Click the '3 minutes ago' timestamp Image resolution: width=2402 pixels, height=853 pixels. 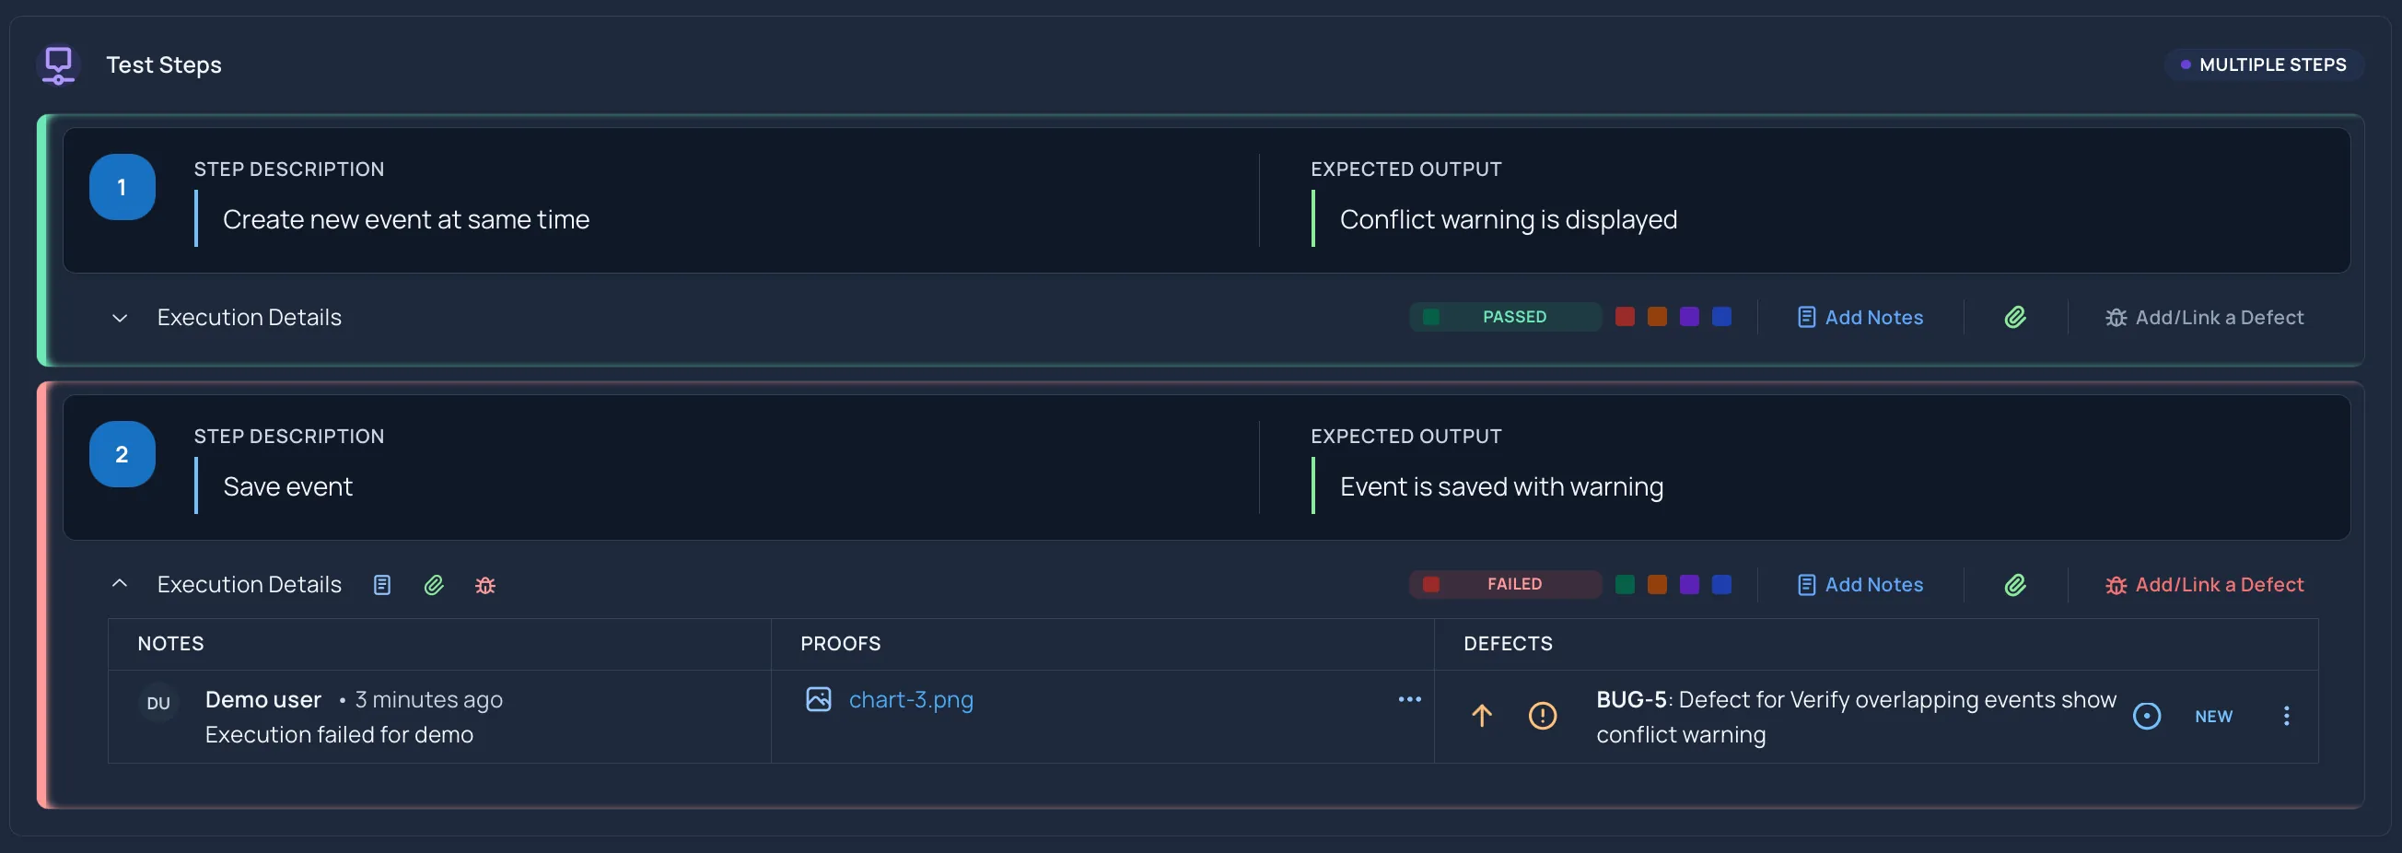(x=429, y=699)
